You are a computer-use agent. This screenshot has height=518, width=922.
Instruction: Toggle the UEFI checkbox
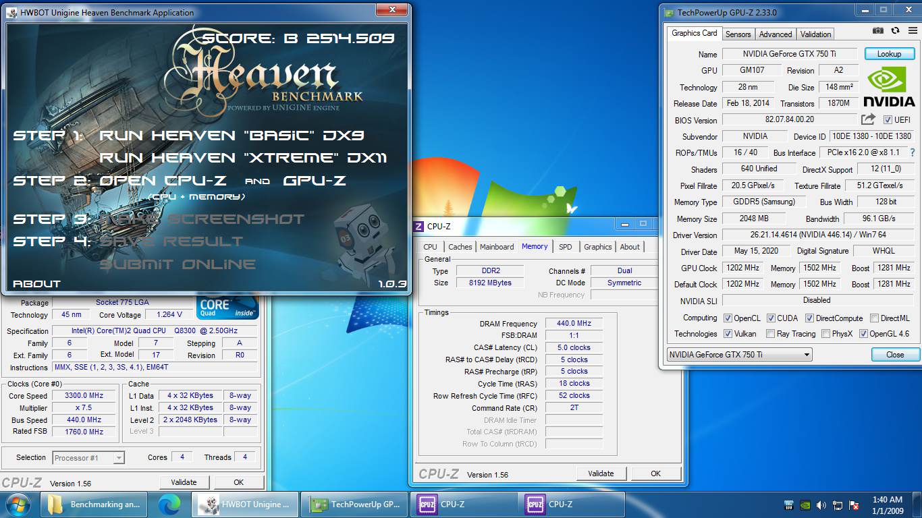point(888,120)
